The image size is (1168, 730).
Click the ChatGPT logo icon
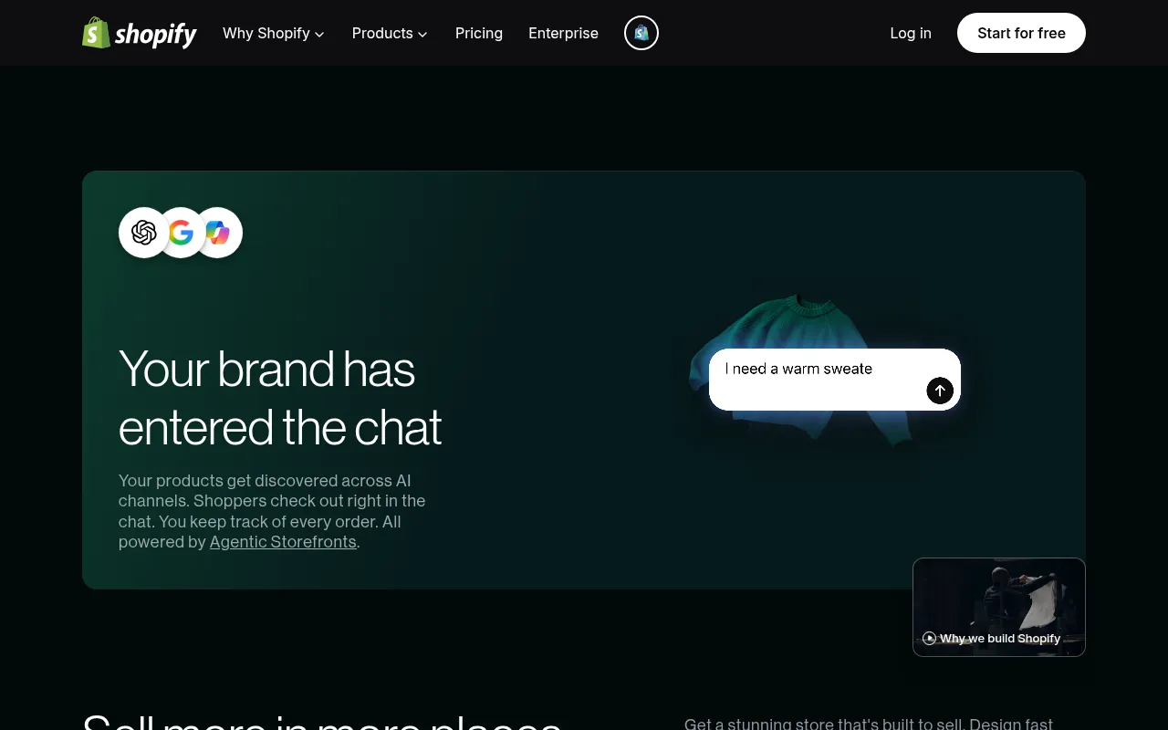144,233
